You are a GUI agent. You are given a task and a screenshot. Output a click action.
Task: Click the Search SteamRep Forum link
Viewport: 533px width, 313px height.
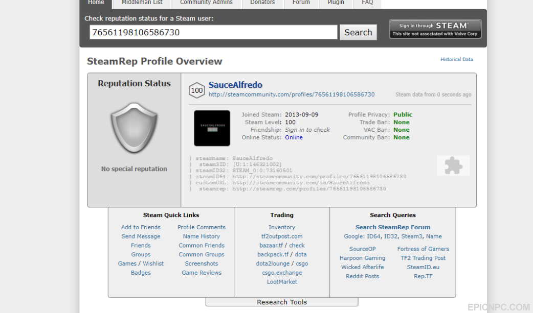[393, 227]
